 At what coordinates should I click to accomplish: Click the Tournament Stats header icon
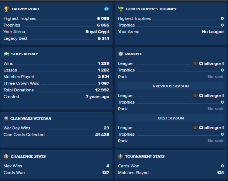(121, 156)
